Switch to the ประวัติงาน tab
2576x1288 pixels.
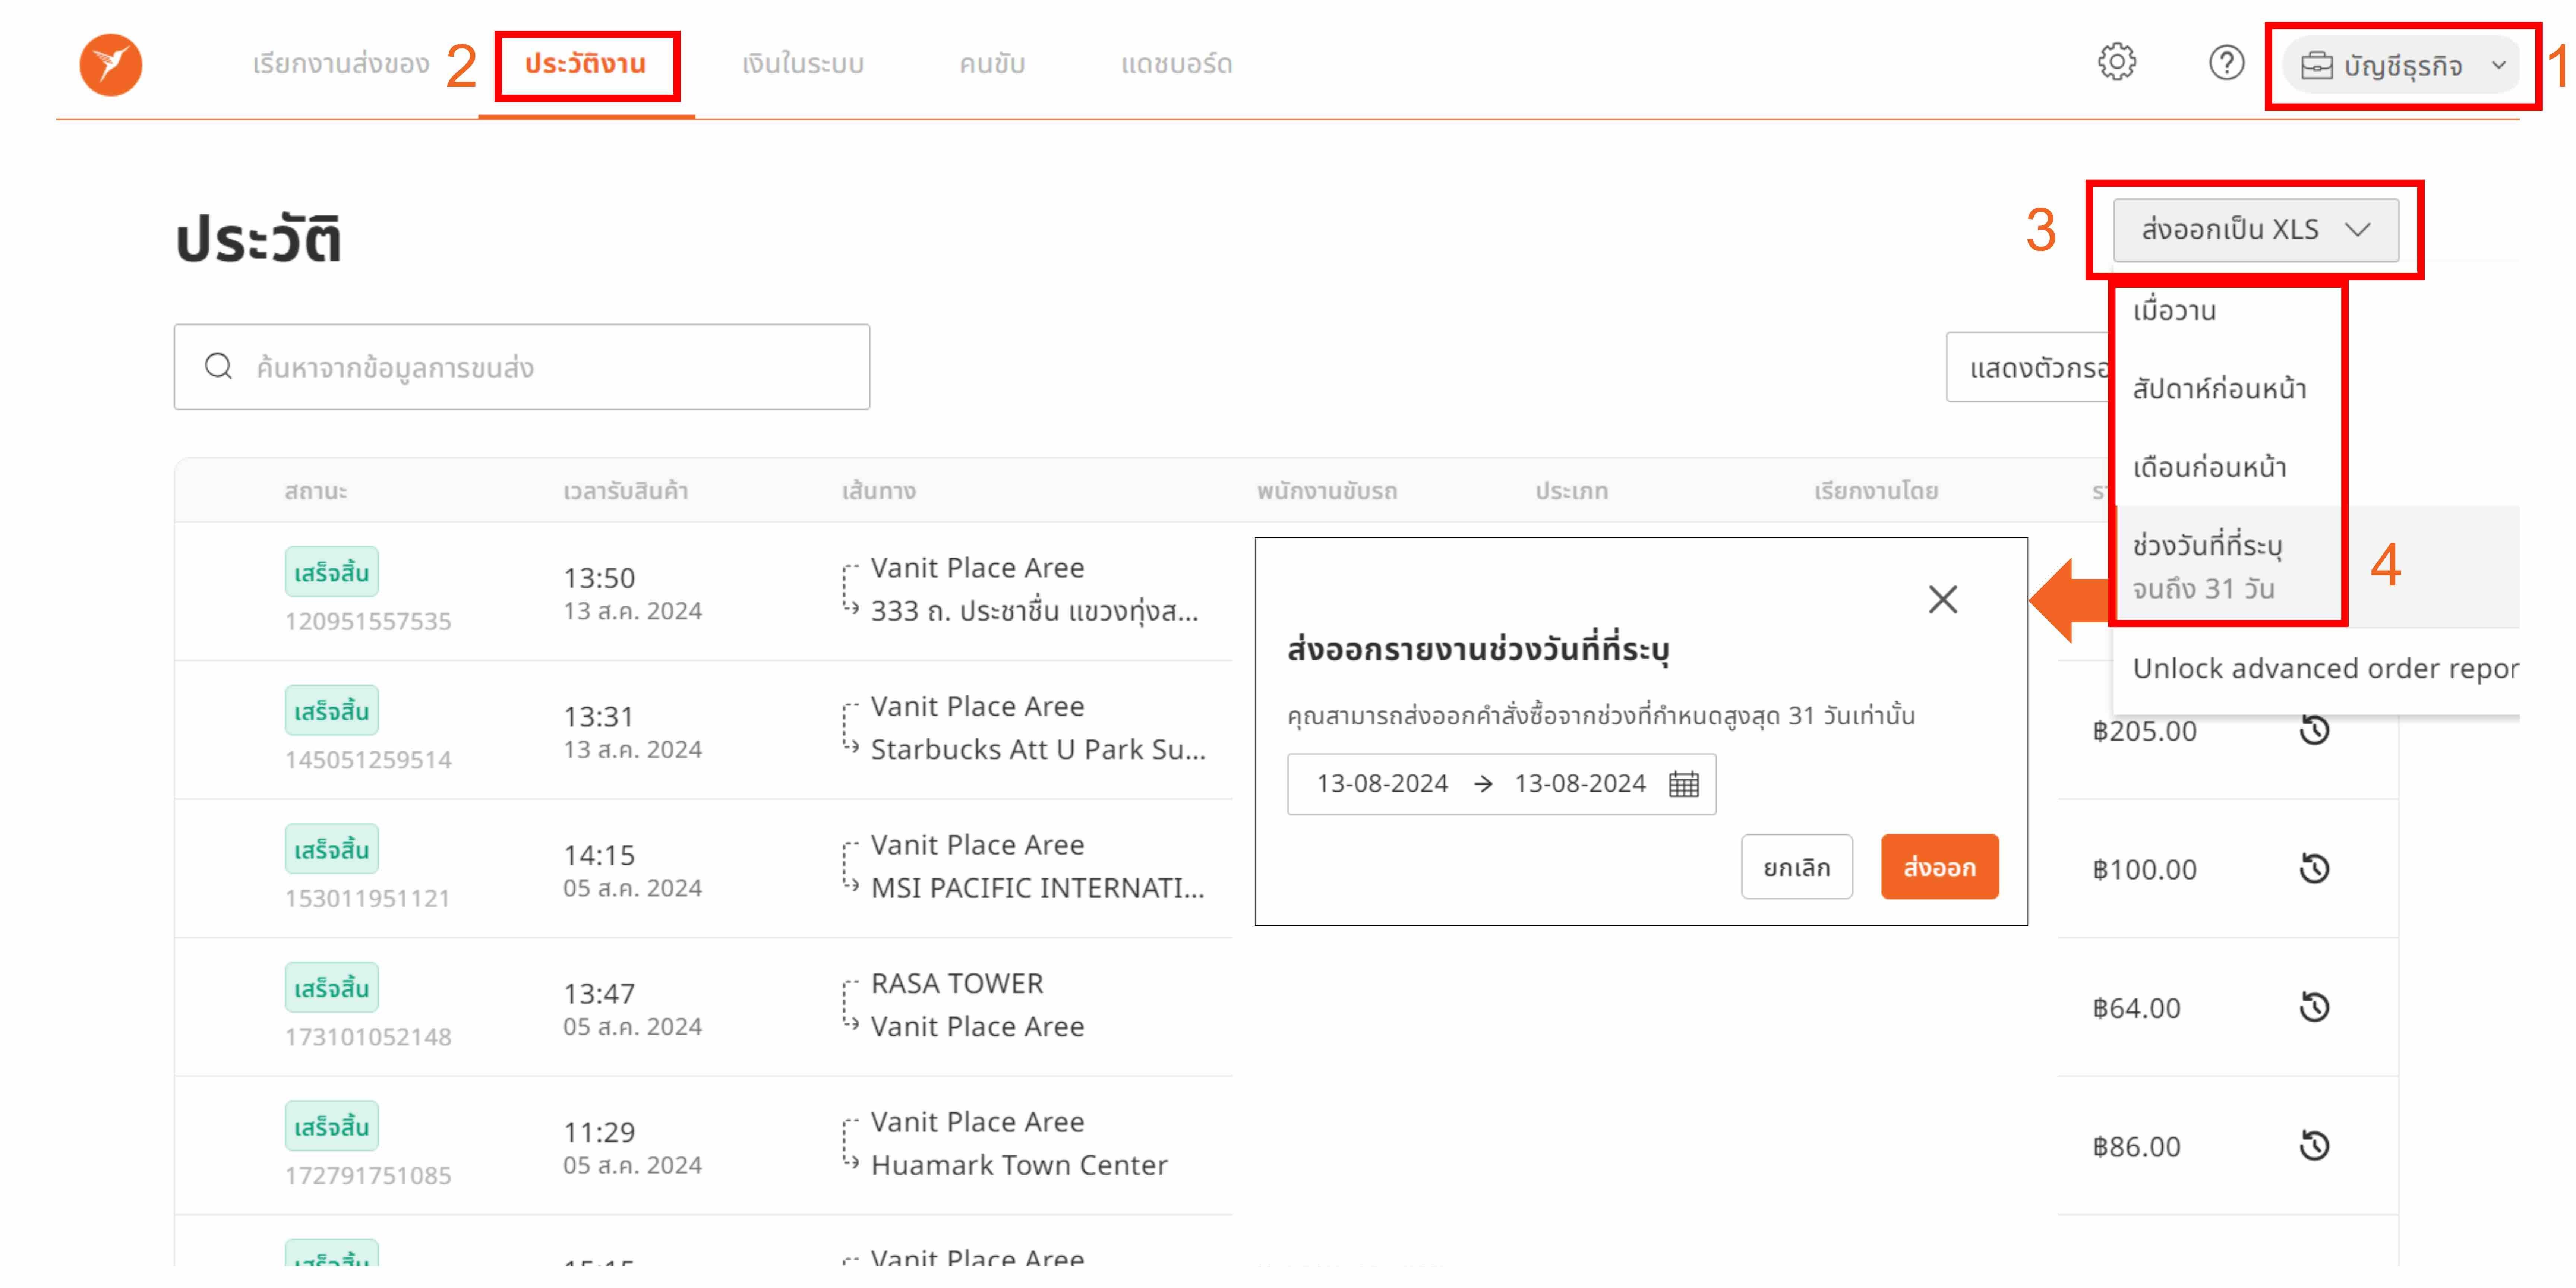[586, 64]
